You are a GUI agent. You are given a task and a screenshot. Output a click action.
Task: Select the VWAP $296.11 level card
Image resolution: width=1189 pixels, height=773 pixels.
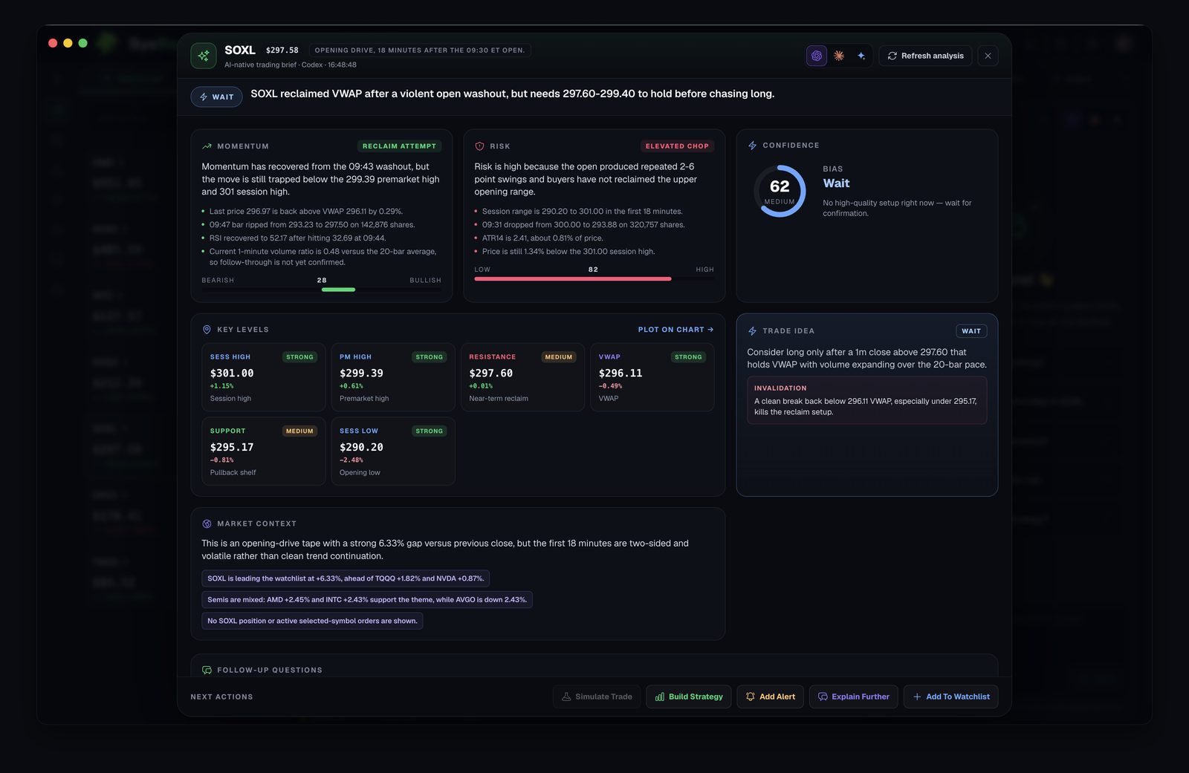(652, 377)
